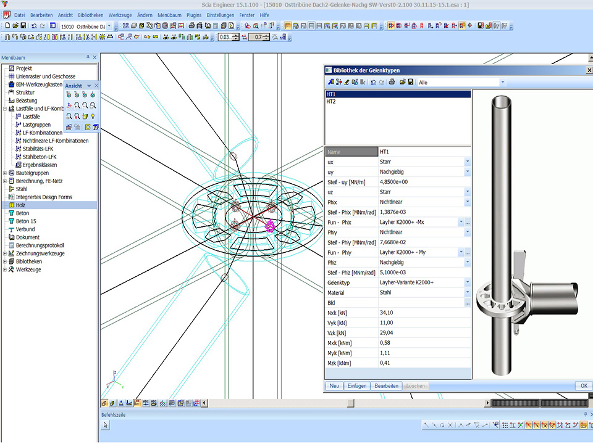Viewport: 593px width, 444px height.
Task: Open the Einstellungen menu
Action: click(220, 15)
